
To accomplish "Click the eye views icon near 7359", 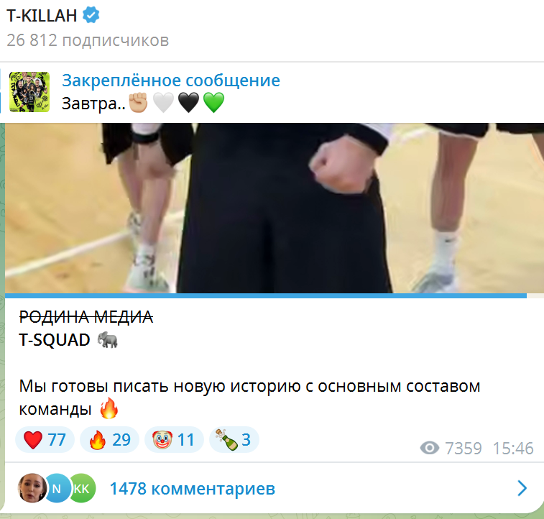I will click(430, 448).
